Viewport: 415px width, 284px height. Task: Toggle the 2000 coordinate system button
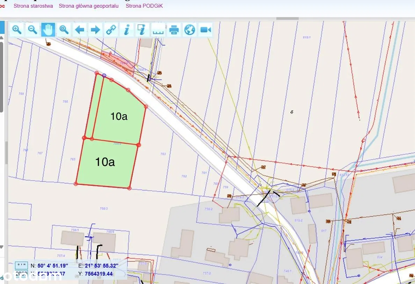tap(21, 274)
